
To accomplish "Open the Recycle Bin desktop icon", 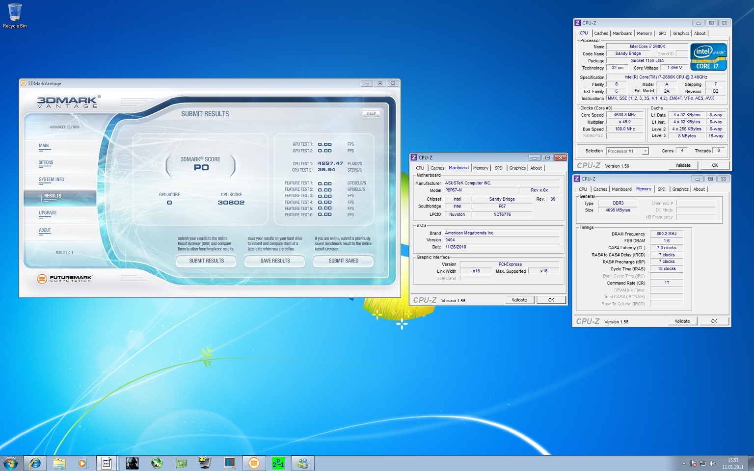I will pyautogui.click(x=15, y=16).
